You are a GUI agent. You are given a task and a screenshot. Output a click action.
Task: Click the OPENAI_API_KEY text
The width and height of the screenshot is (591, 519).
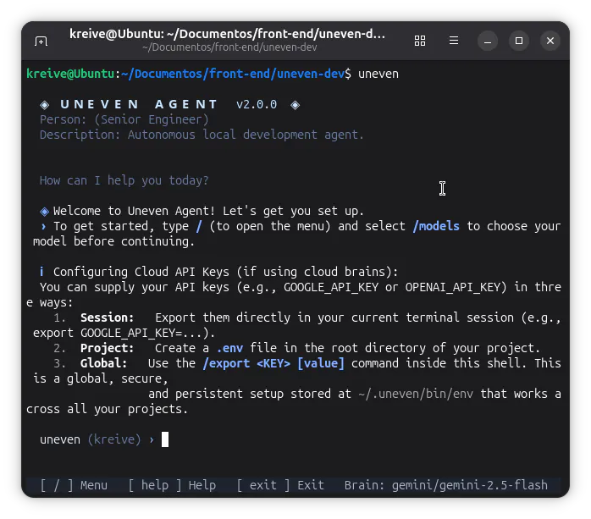[x=453, y=287]
